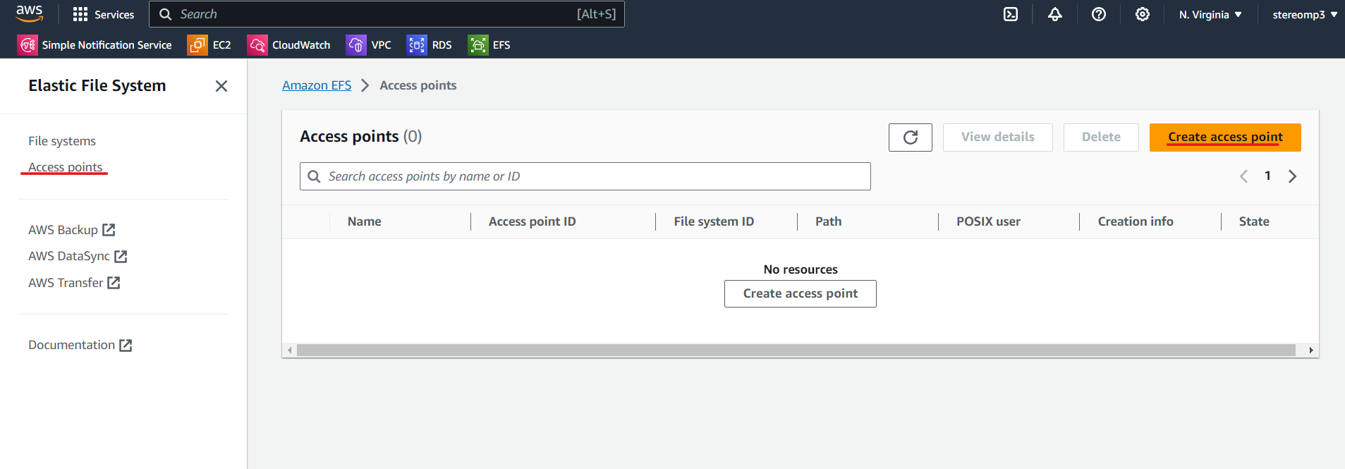Refresh the access points list
Viewport: 1345px width, 469px height.
click(x=911, y=138)
